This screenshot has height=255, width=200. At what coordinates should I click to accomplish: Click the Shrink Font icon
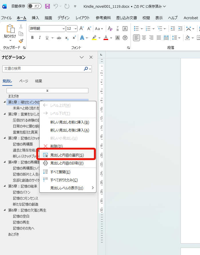coord(89,29)
